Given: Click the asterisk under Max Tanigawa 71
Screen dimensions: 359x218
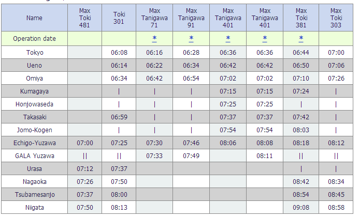Looking at the screenshot, I should pyautogui.click(x=154, y=38).
